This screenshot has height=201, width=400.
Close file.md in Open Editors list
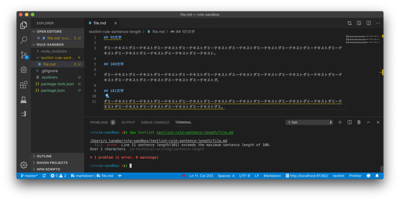(39, 38)
